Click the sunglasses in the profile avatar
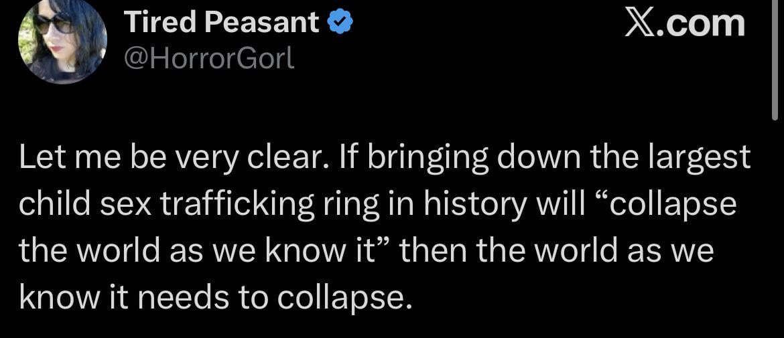The width and height of the screenshot is (784, 338). pos(52,24)
